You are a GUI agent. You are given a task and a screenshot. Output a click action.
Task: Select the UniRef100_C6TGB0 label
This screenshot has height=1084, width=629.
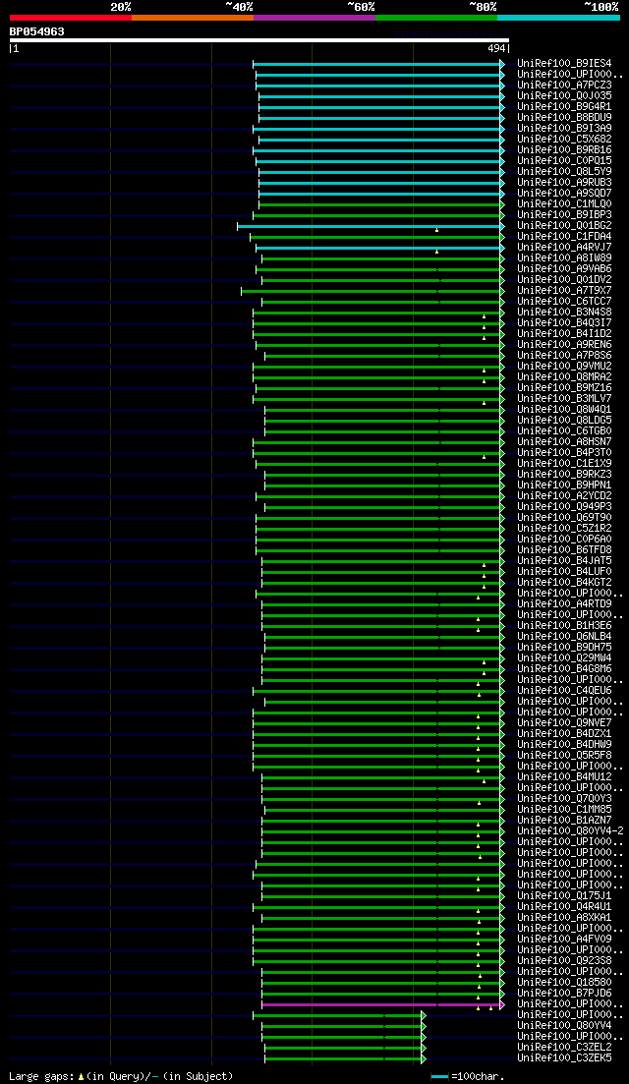(564, 430)
